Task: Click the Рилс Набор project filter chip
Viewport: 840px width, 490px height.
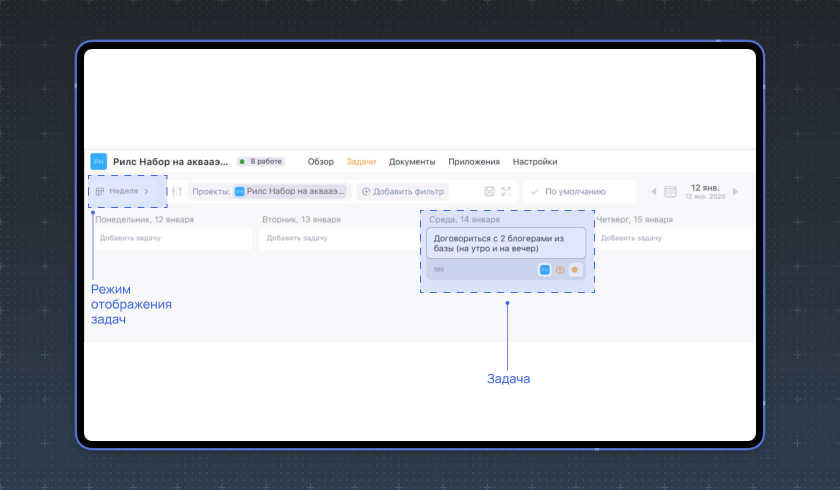Action: (291, 191)
